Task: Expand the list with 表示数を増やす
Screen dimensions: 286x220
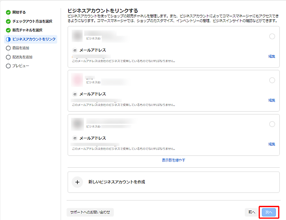Action: tap(174, 160)
